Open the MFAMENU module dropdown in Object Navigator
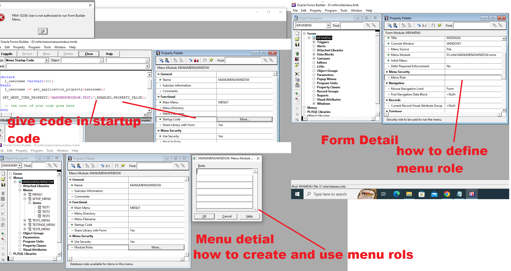 pyautogui.click(x=328, y=25)
